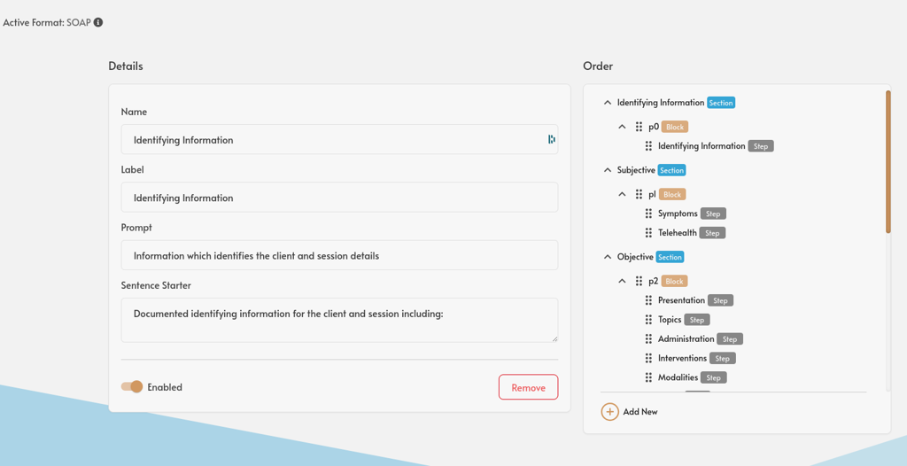The height and width of the screenshot is (466, 907).
Task: Collapse the p1 block
Action: [623, 194]
